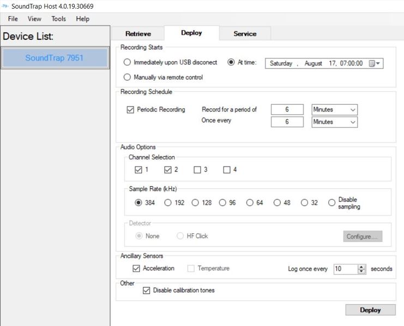The image size is (404, 326).
Task: Increase log interval with up arrow
Action: coord(361,266)
